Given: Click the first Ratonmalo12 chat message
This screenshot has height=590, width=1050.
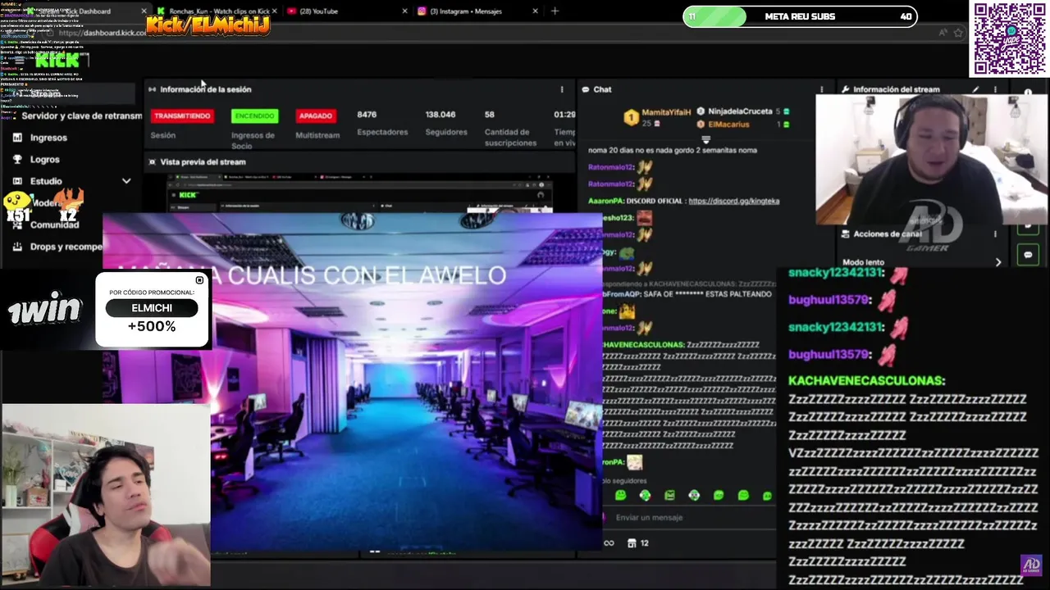Looking at the screenshot, I should tap(621, 166).
